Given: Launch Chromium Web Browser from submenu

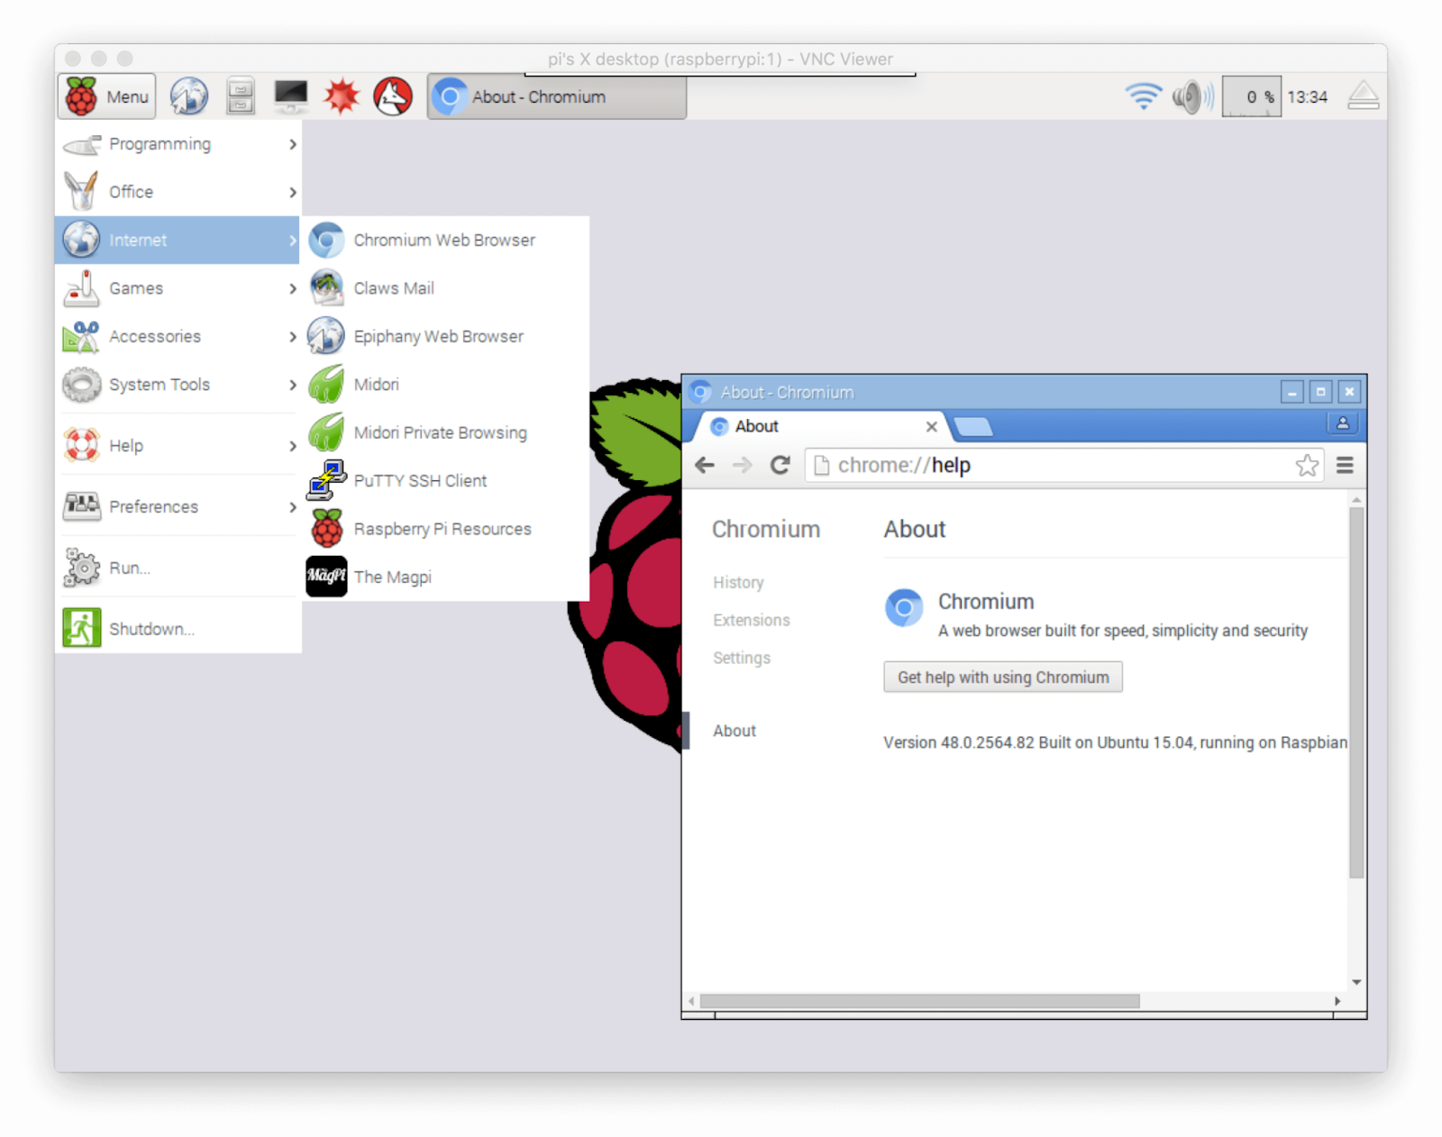Looking at the screenshot, I should click(x=446, y=240).
